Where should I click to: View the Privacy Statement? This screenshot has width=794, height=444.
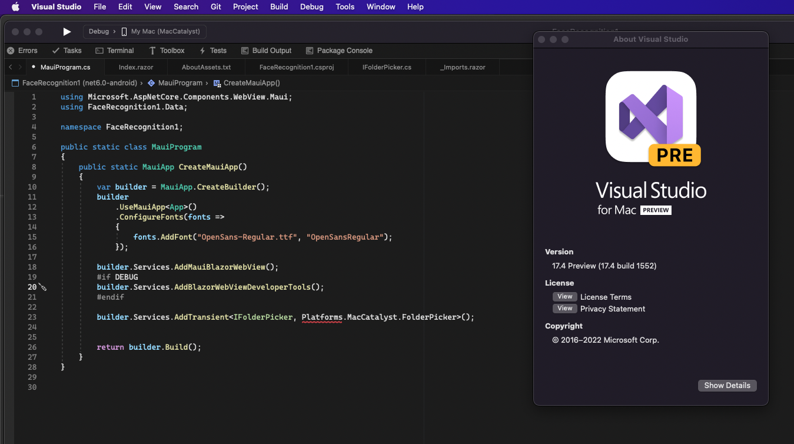coord(564,309)
